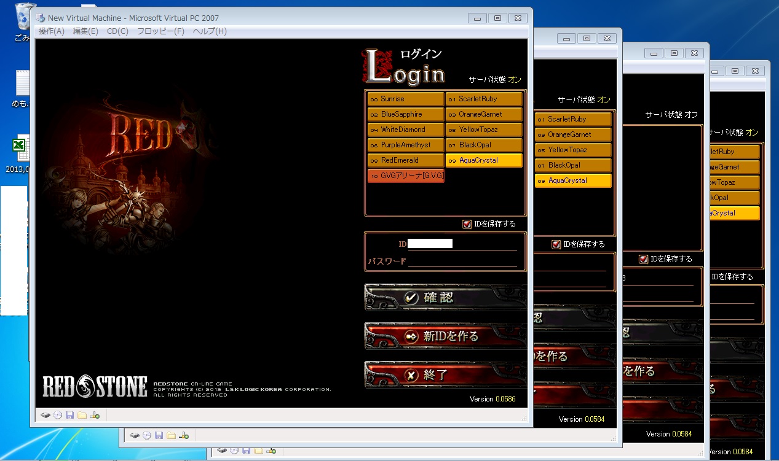The image size is (779, 461).
Task: Open the 操作(A) menu
Action: coord(51,31)
